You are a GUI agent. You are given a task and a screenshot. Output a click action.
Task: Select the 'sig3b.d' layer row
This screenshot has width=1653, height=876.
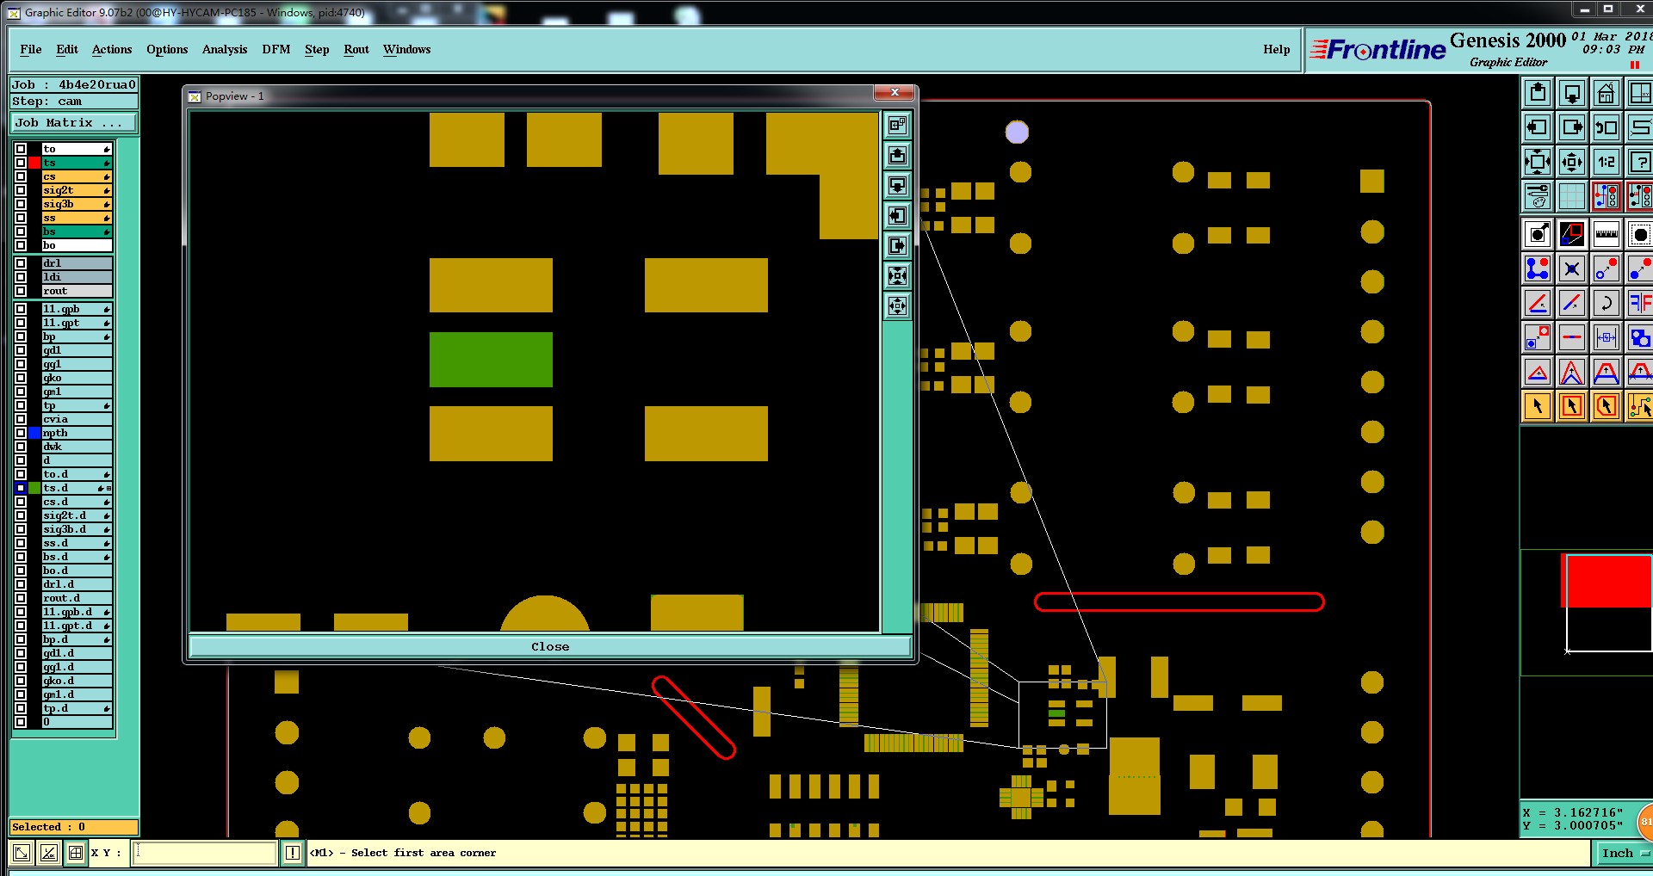(77, 529)
